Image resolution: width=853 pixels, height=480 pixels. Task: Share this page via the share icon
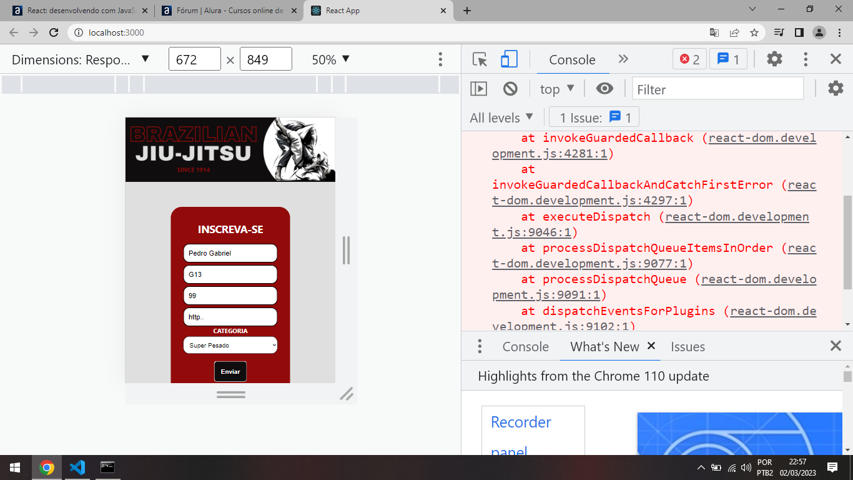tap(734, 32)
